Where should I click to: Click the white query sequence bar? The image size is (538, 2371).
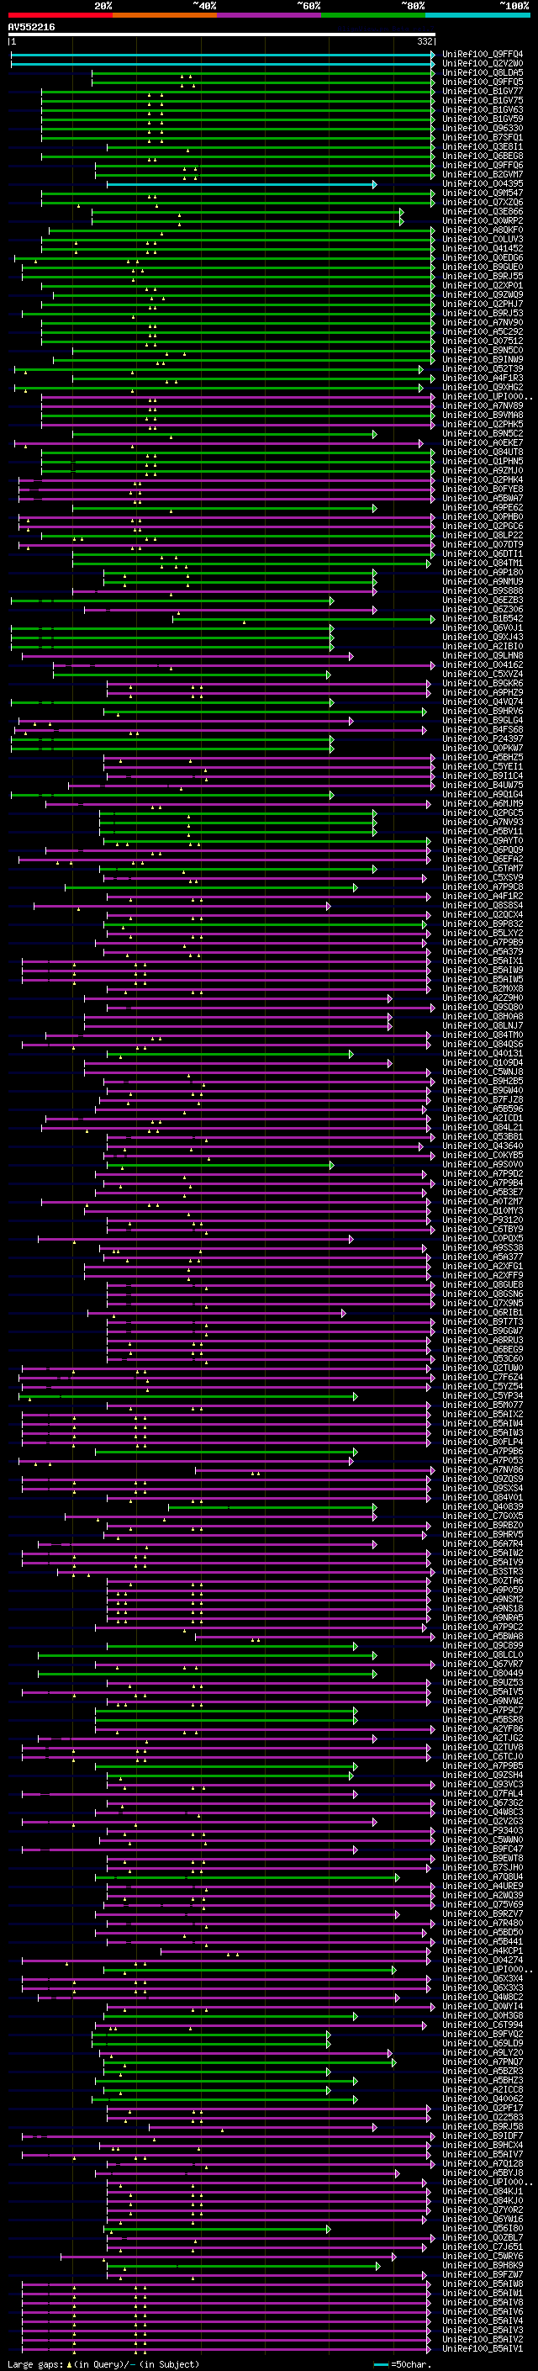[x=222, y=35]
